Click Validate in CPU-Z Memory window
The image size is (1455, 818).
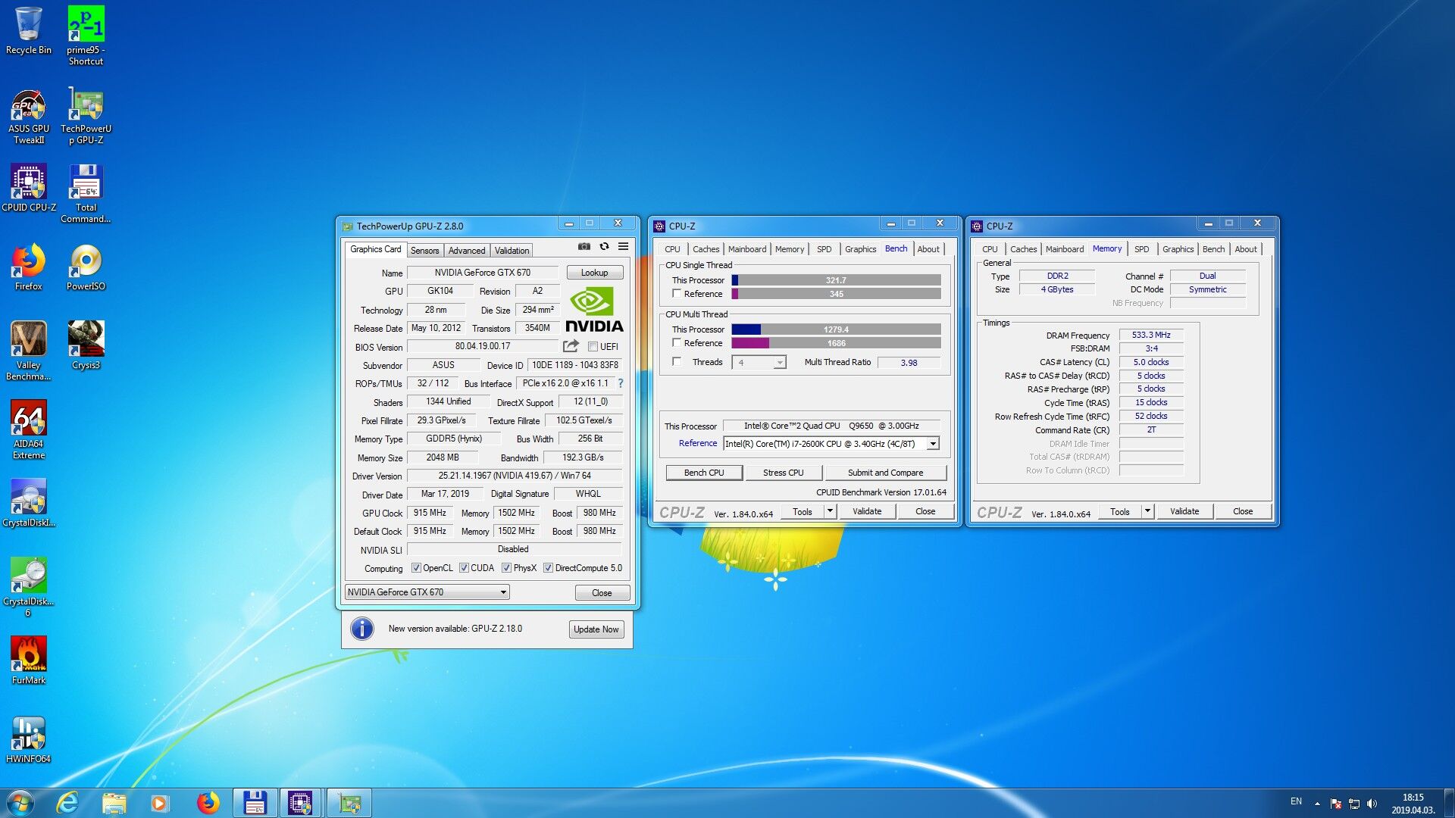point(1184,511)
